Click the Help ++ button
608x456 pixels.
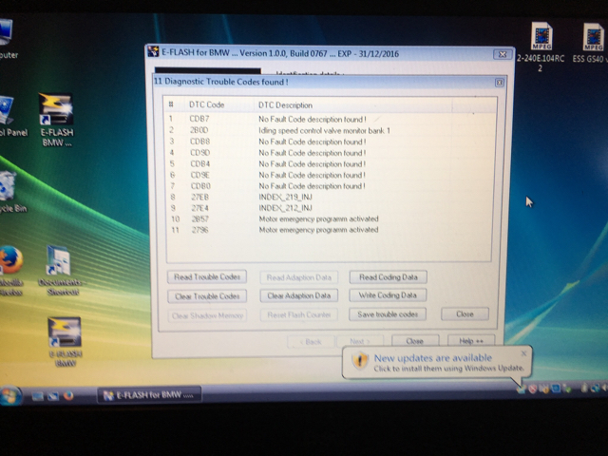pyautogui.click(x=471, y=341)
